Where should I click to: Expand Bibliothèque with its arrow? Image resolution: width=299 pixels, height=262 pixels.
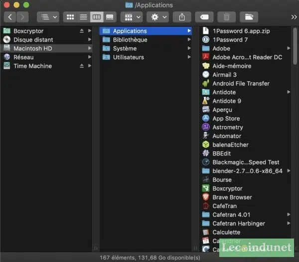pyautogui.click(x=189, y=39)
